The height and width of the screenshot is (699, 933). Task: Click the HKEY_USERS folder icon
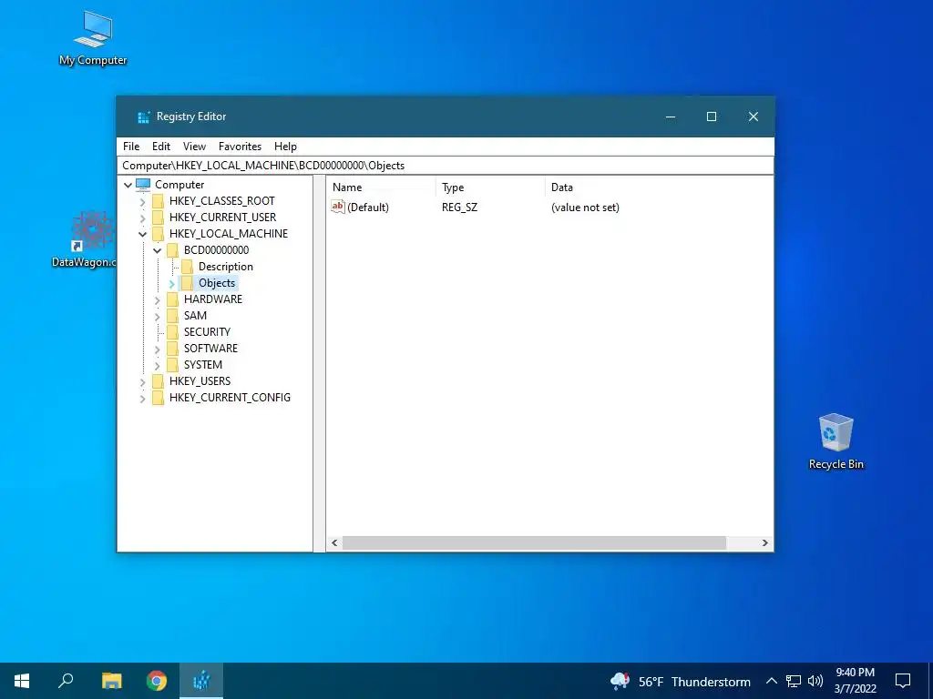[158, 381]
